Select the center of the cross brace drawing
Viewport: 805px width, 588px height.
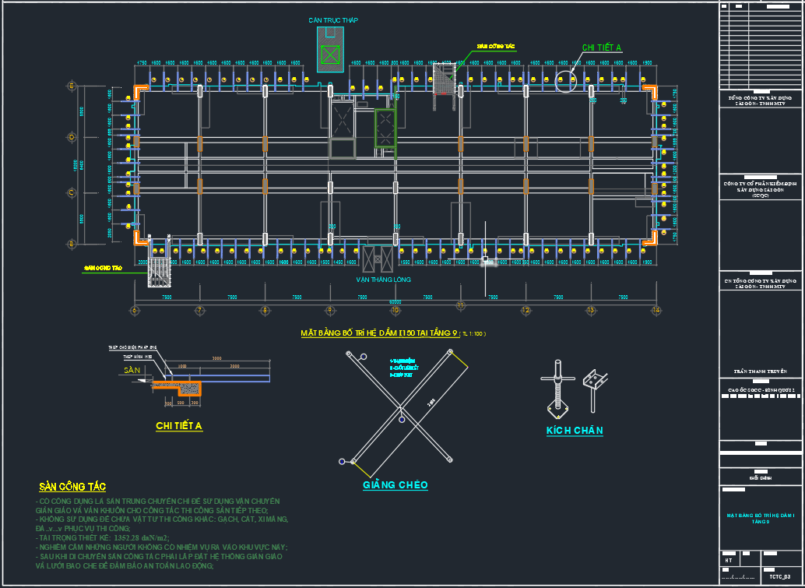pos(401,407)
